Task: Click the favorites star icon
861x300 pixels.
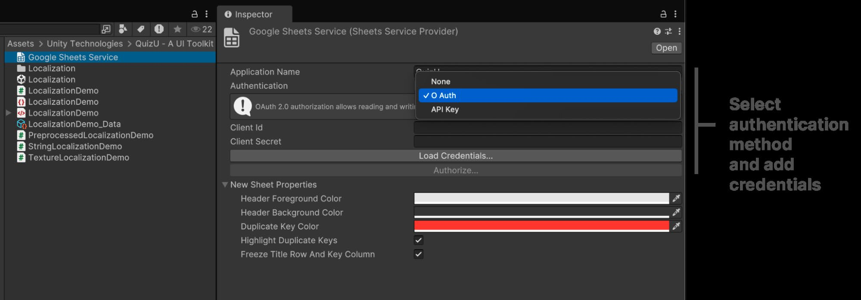Action: click(x=177, y=29)
